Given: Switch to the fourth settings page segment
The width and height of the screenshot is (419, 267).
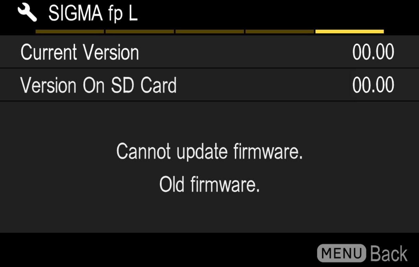Looking at the screenshot, I should click(280, 31).
